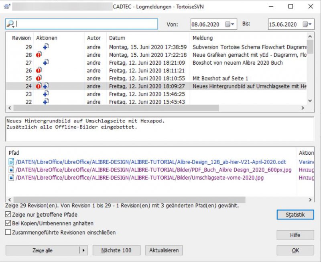The width and height of the screenshot is (321, 262).
Task: Click the path list horizontal scrollbar thumb
Action: [129, 199]
